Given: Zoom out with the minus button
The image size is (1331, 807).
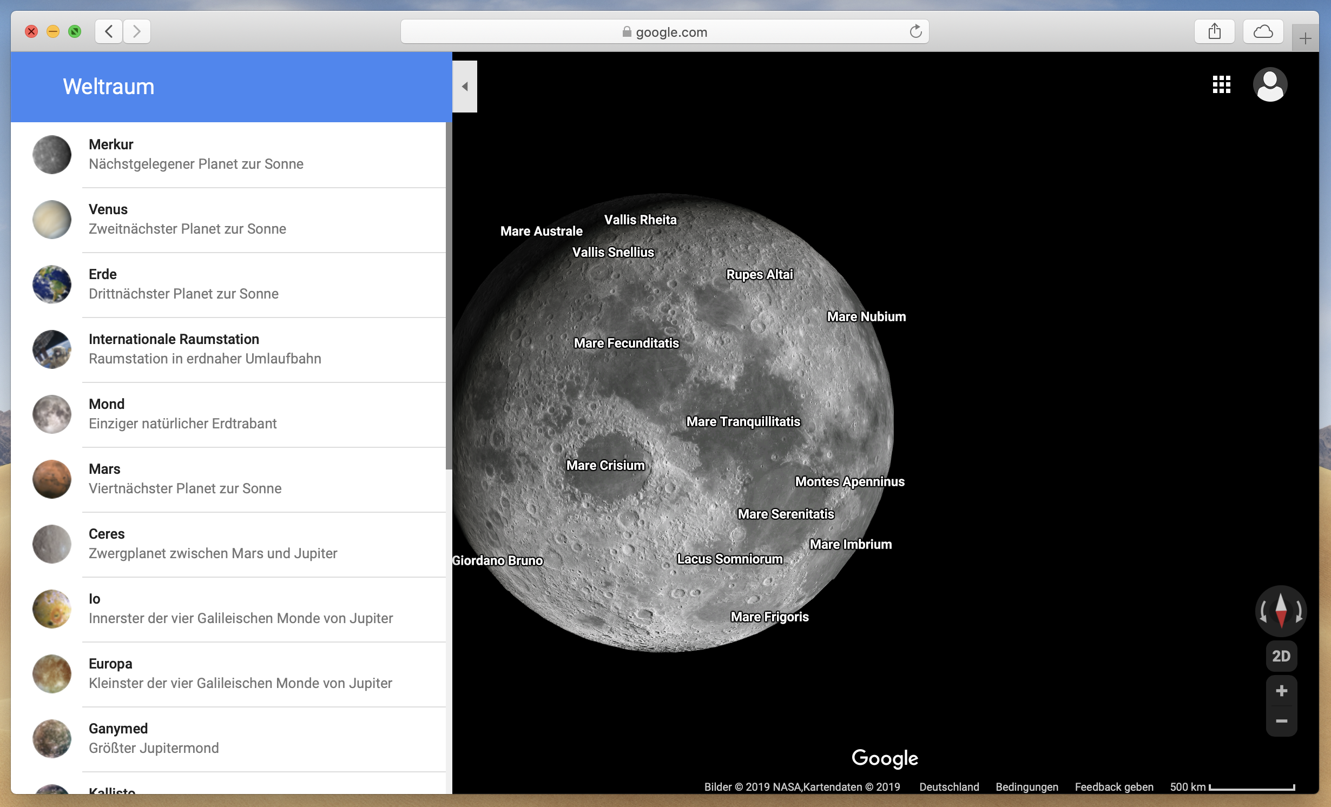Looking at the screenshot, I should (1281, 721).
